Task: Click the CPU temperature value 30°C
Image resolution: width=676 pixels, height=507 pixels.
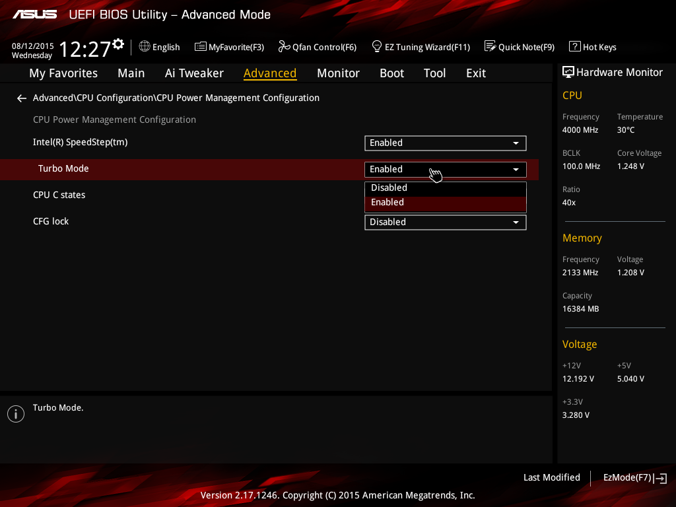Action: pyautogui.click(x=626, y=130)
